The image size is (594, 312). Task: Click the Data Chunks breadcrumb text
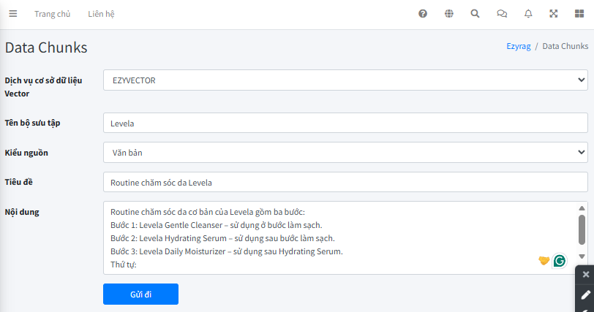point(565,46)
